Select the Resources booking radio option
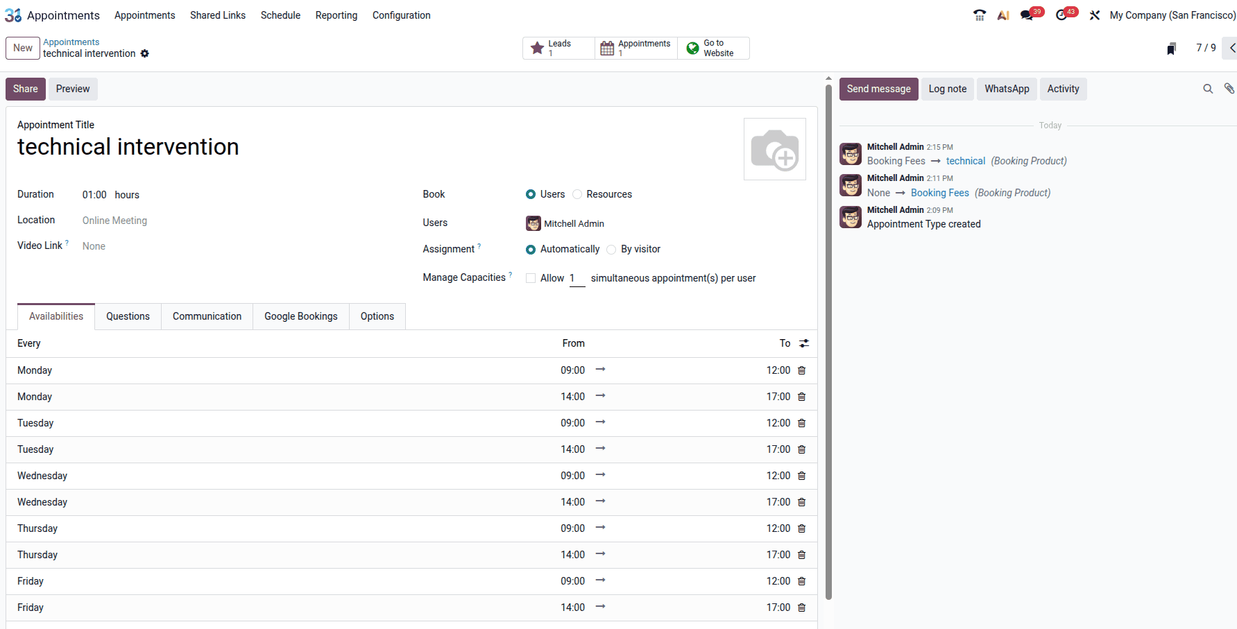The height and width of the screenshot is (629, 1237). tap(577, 194)
